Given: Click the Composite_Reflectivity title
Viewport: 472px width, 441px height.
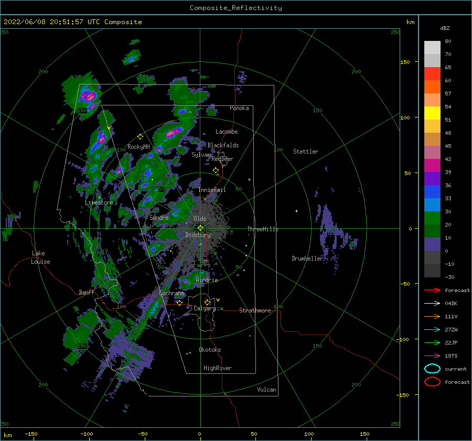Looking at the screenshot, I should coord(235,8).
